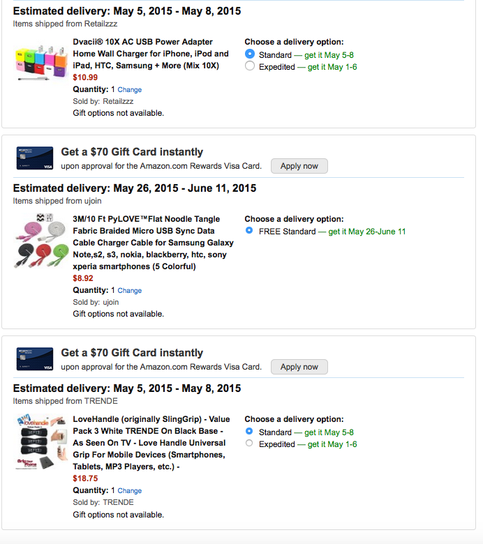
Task: Click the first Amazon Rewards Visa card image
Action: tap(35, 159)
